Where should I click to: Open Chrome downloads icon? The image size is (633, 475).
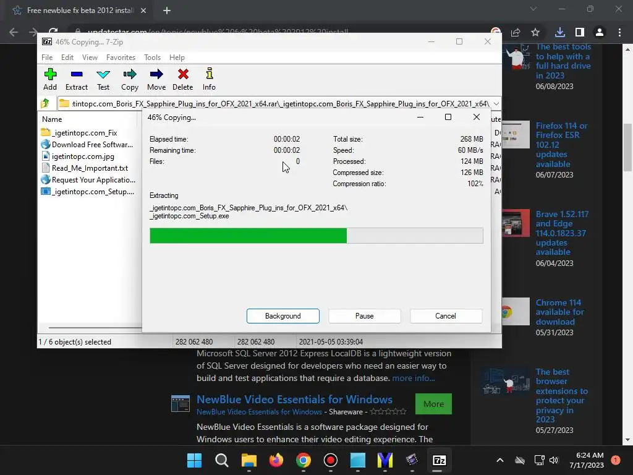click(559, 32)
